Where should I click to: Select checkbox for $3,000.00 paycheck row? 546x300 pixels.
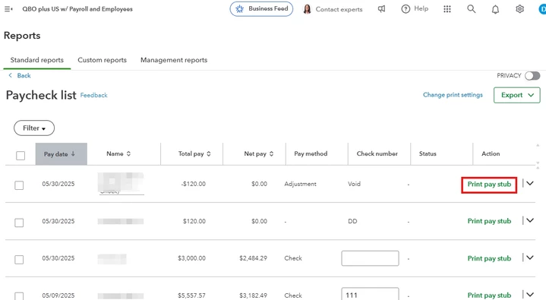[x=19, y=260]
